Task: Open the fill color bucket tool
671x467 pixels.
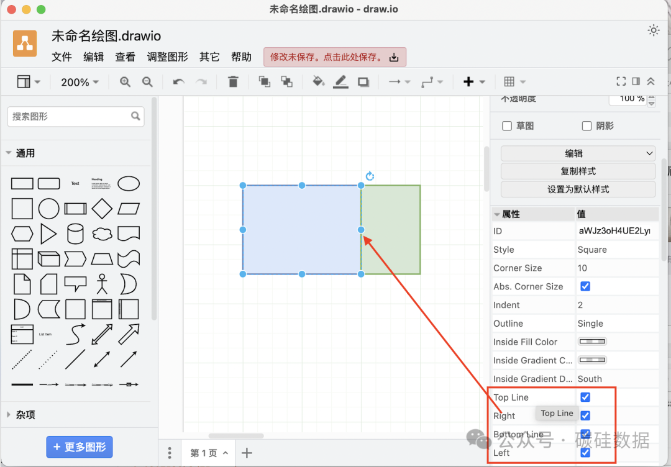Action: tap(318, 82)
